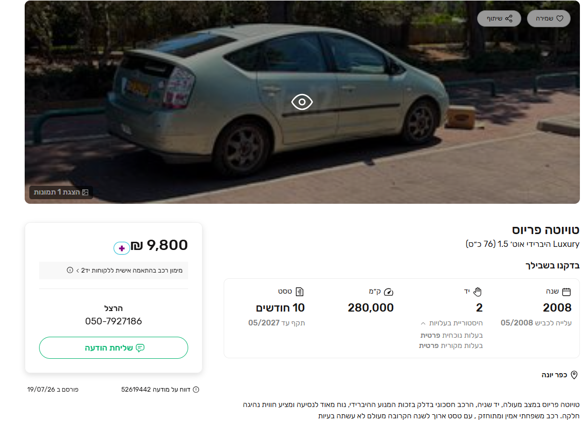
Task: Click the eye icon on car photo
Action: point(302,102)
